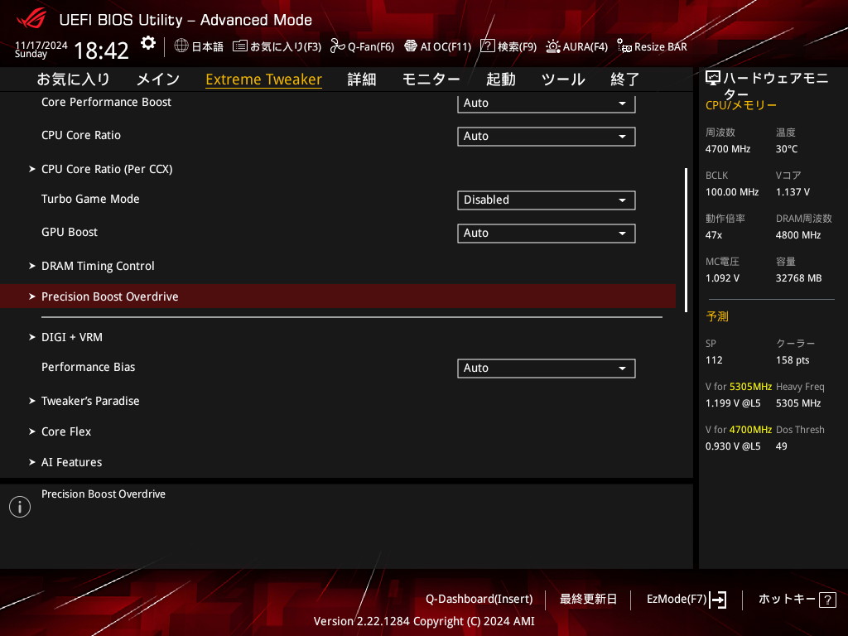Click hardware monitor display icon
Screen dimensions: 848x636
[713, 79]
